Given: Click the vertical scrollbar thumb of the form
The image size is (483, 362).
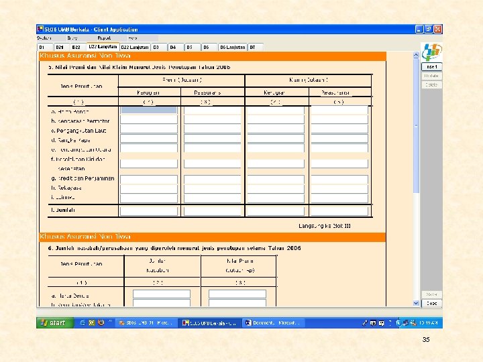Looking at the screenshot, I should pyautogui.click(x=416, y=125).
